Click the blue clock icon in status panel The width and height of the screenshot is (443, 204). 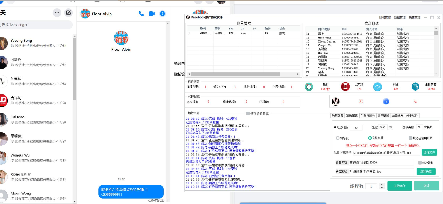386,101
